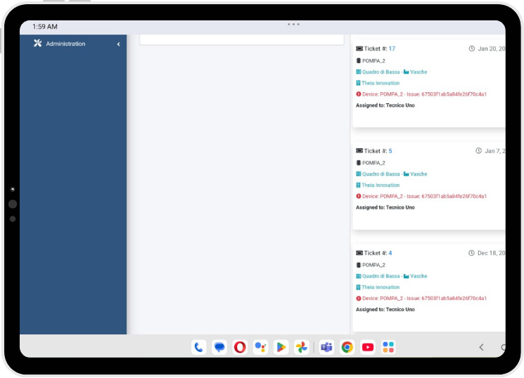524x378 pixels.
Task: Click the clock icon near Jan 7 date
Action: (x=478, y=151)
